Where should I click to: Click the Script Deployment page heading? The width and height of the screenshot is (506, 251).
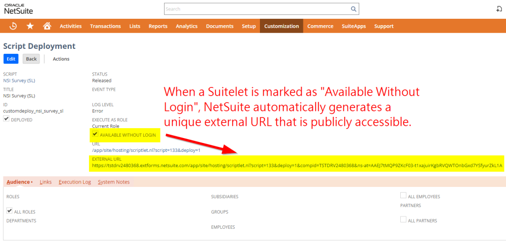click(40, 46)
